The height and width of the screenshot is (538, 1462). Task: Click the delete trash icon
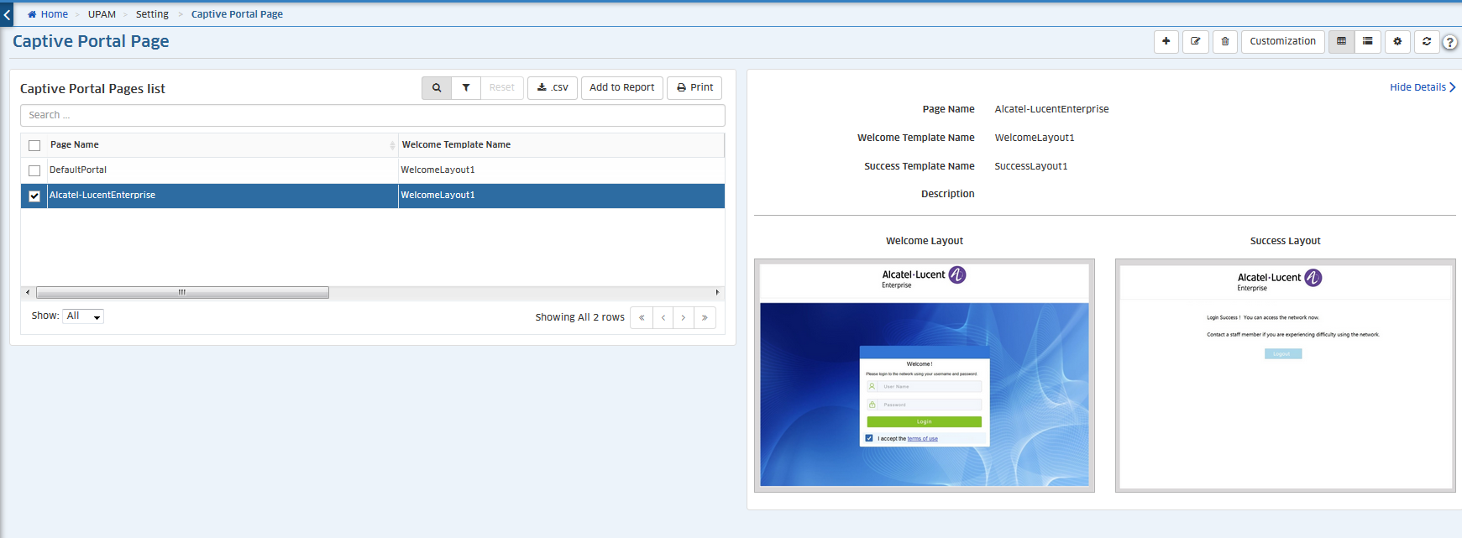[x=1224, y=41]
